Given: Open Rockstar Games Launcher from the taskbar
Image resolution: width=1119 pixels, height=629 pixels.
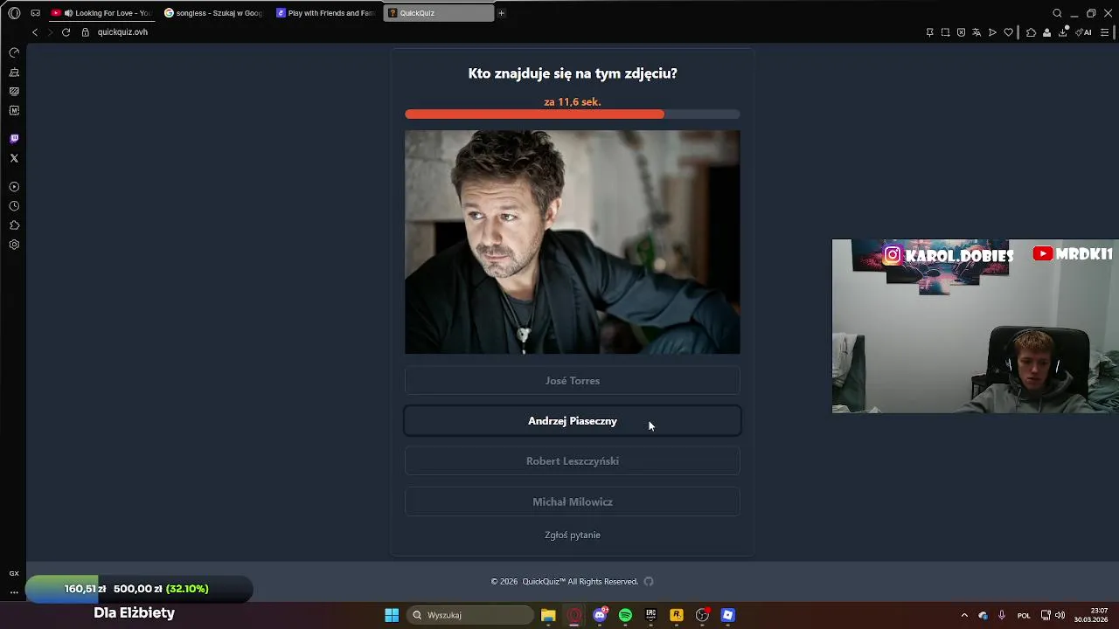Looking at the screenshot, I should point(676,615).
